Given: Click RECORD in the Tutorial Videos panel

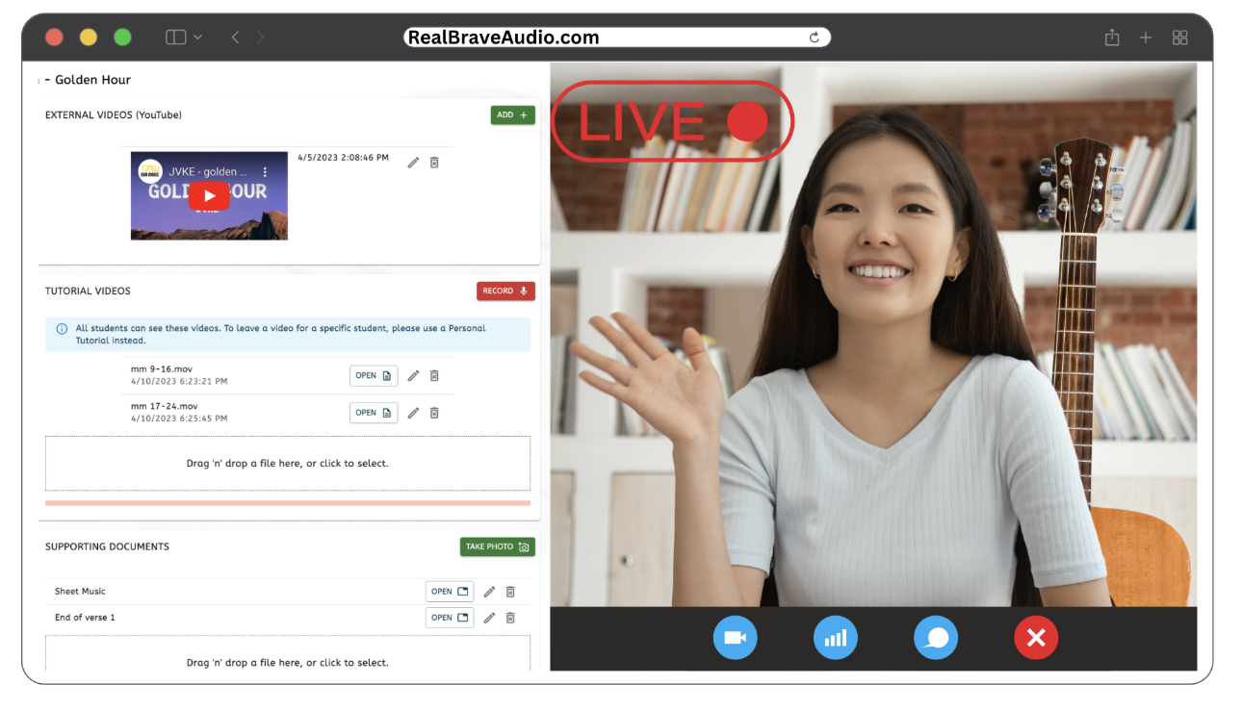Looking at the screenshot, I should (x=505, y=291).
